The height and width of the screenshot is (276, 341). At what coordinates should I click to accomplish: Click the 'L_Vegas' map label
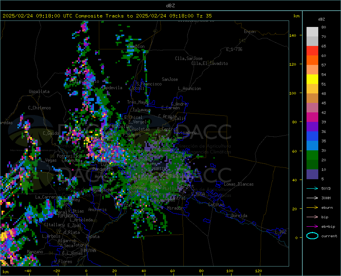(x=48, y=160)
